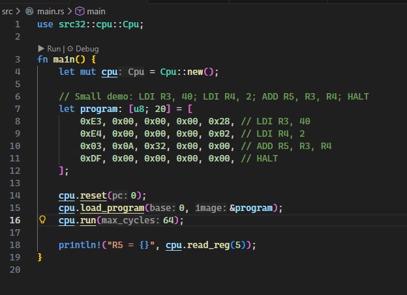This screenshot has height=295, width=407.
Task: Click 'fn' keyword on line 3
Action: 42,59
